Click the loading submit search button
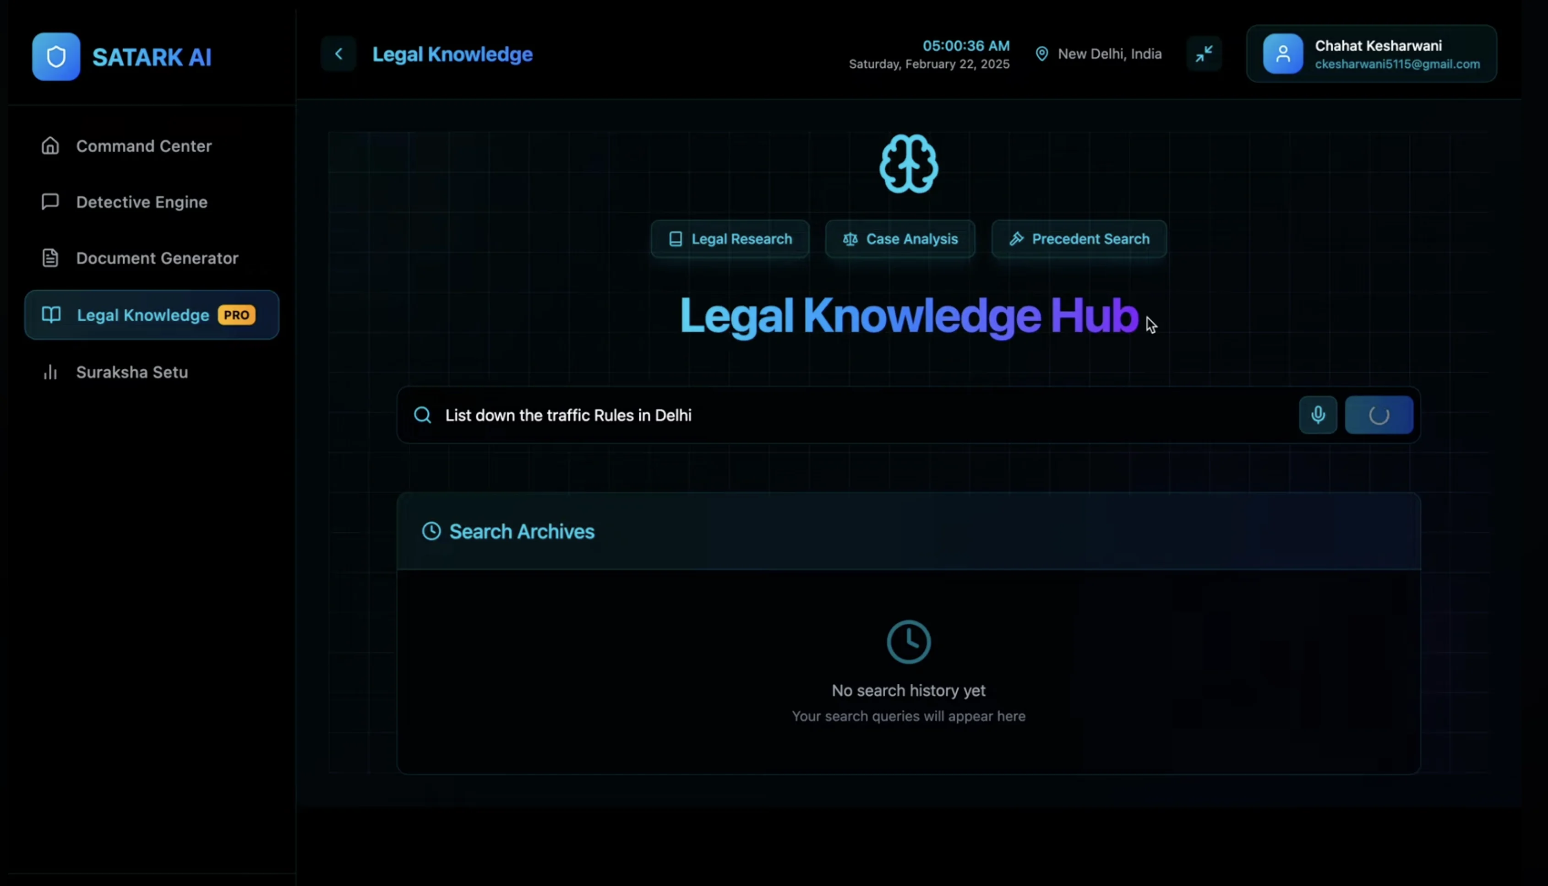The width and height of the screenshot is (1548, 886). [x=1379, y=415]
